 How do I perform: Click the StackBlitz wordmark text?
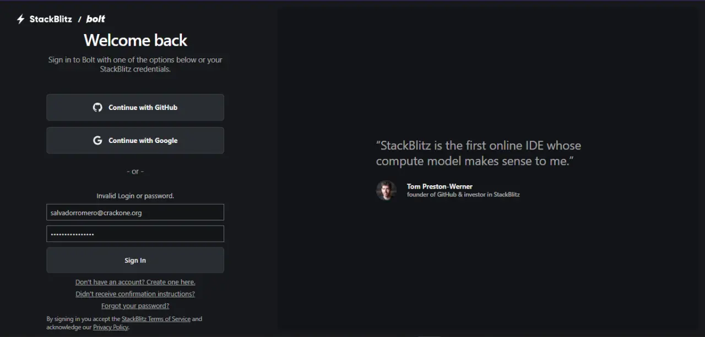click(x=51, y=19)
